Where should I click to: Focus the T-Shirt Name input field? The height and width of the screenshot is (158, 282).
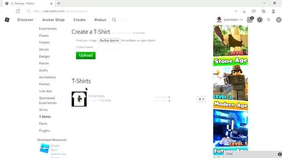pos(146,47)
